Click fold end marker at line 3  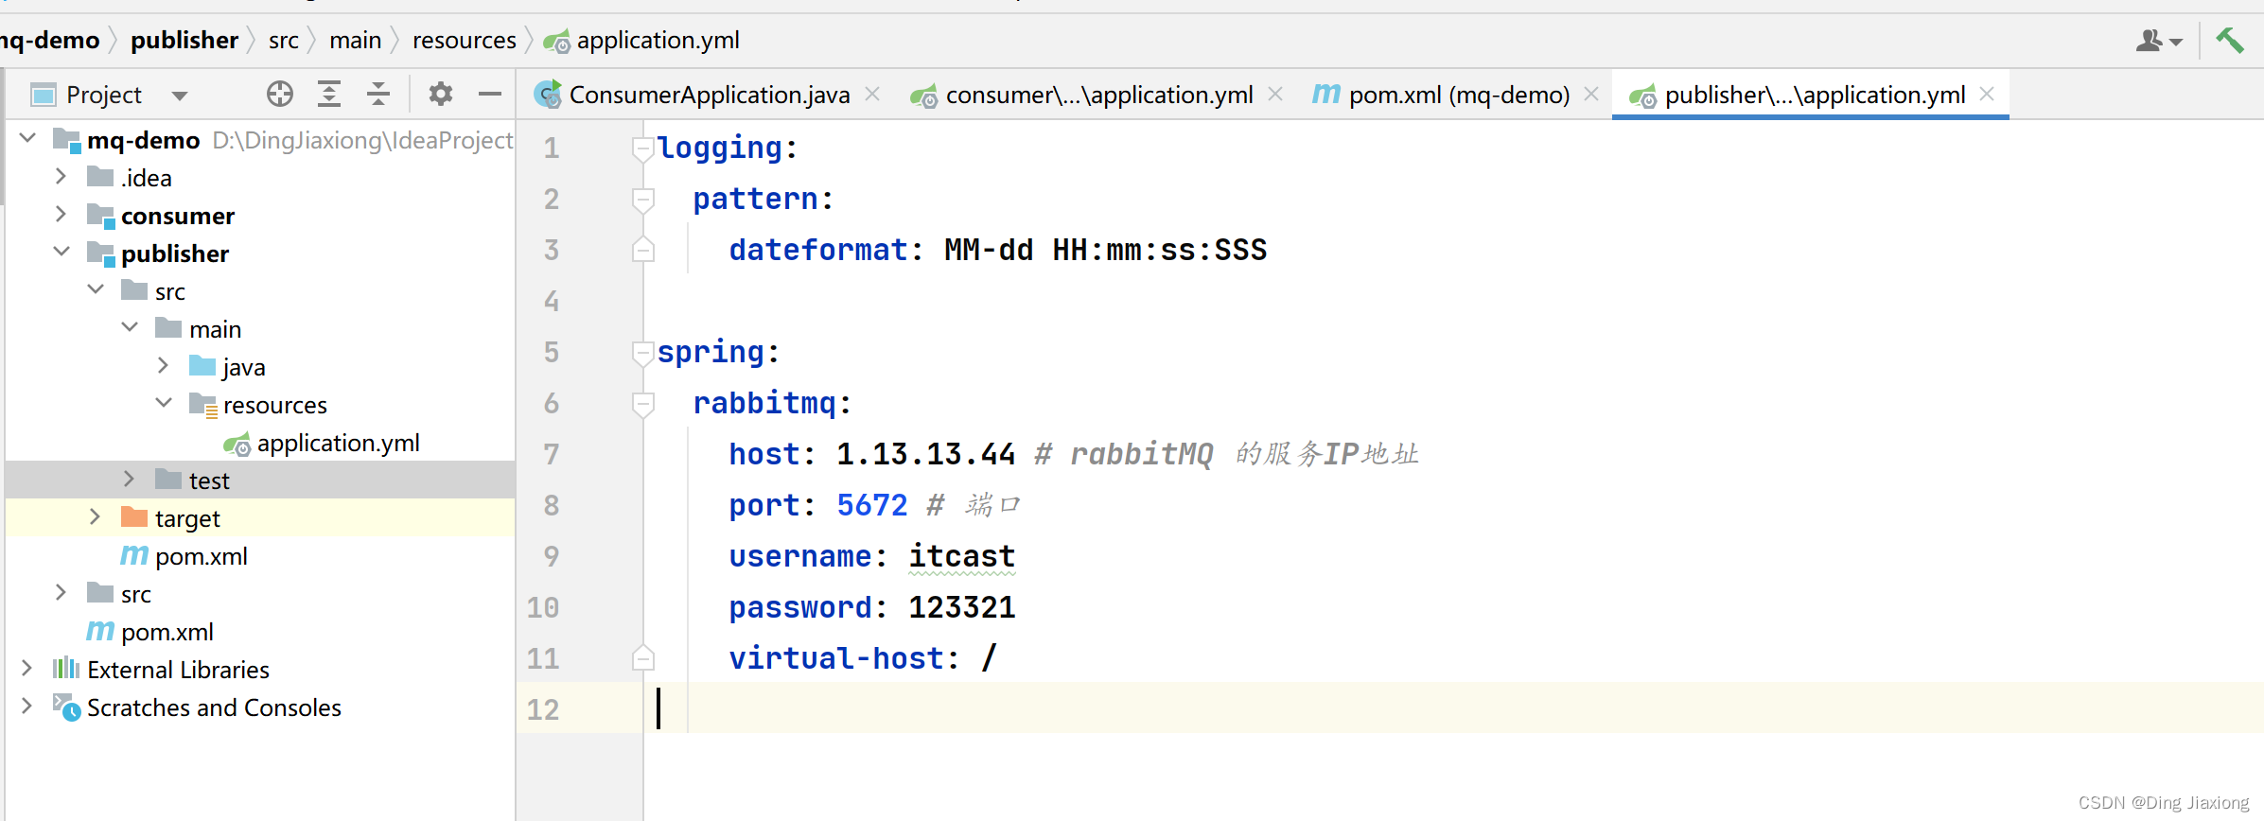643,250
